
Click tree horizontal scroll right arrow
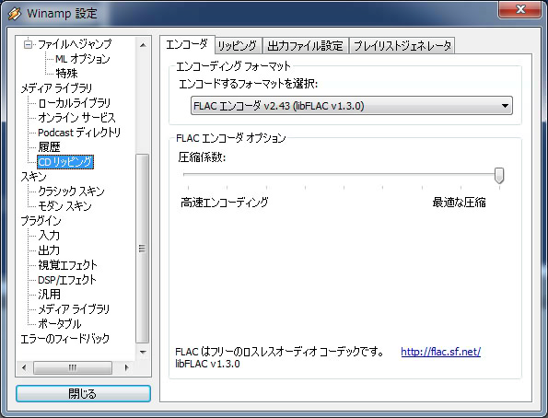tap(126, 367)
